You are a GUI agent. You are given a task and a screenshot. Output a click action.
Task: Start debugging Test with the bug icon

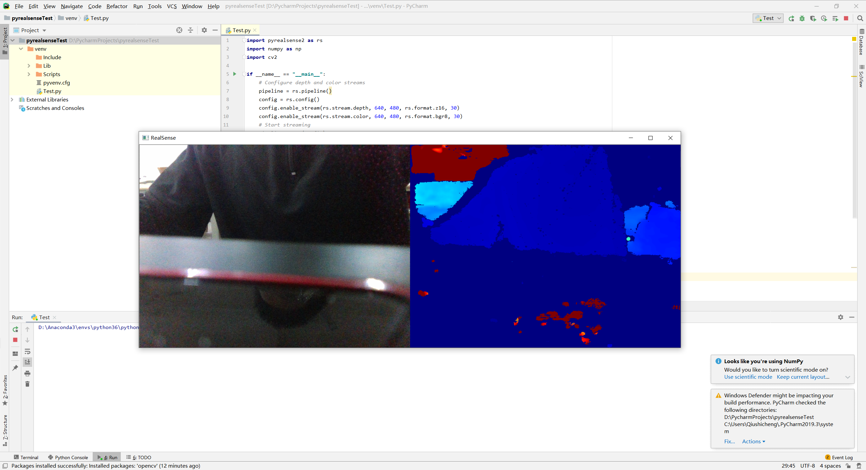[x=802, y=18]
